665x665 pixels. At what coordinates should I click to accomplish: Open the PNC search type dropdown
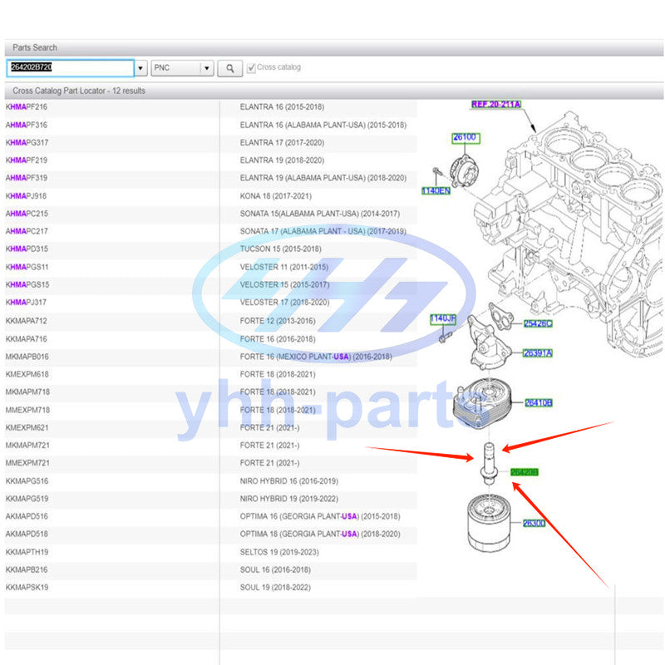[182, 68]
